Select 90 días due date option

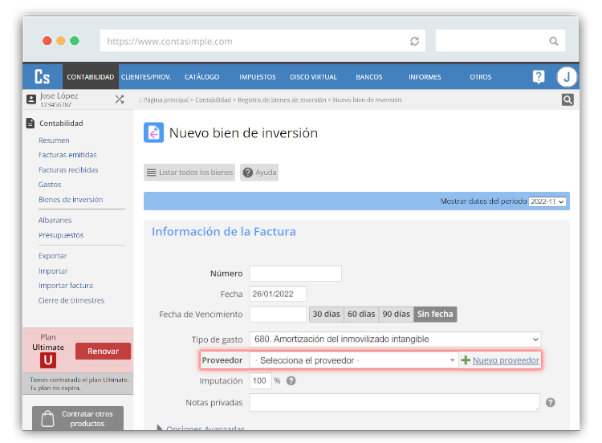(x=397, y=314)
